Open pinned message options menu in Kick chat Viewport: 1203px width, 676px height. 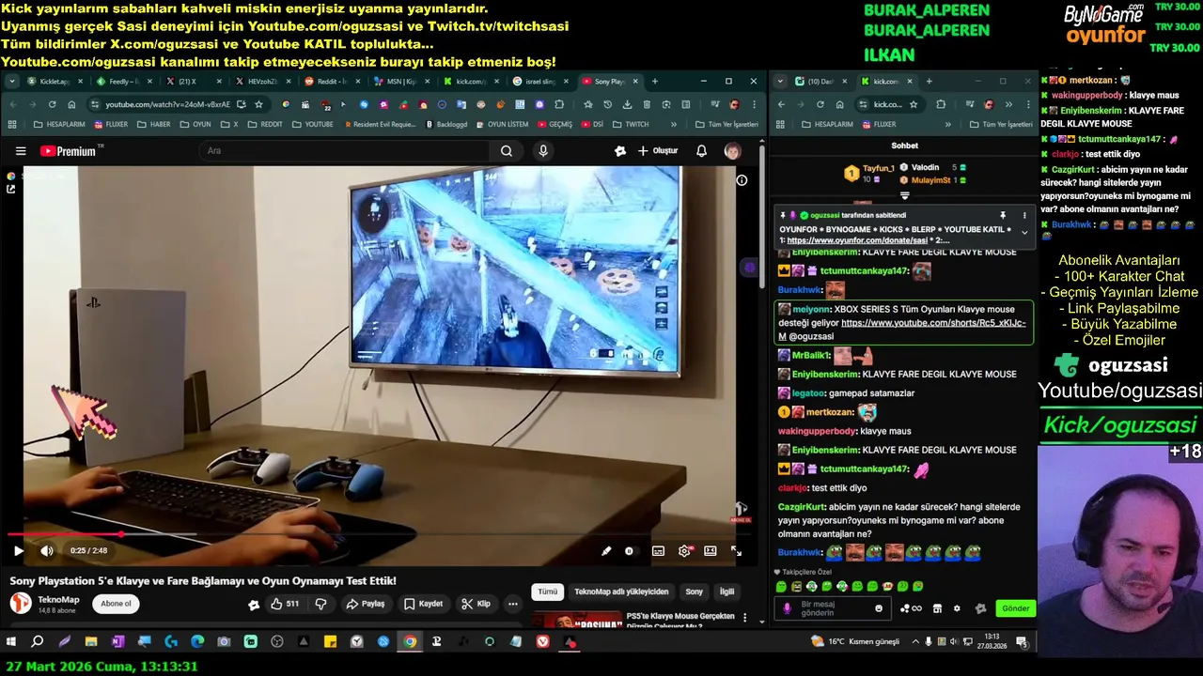coord(1024,216)
